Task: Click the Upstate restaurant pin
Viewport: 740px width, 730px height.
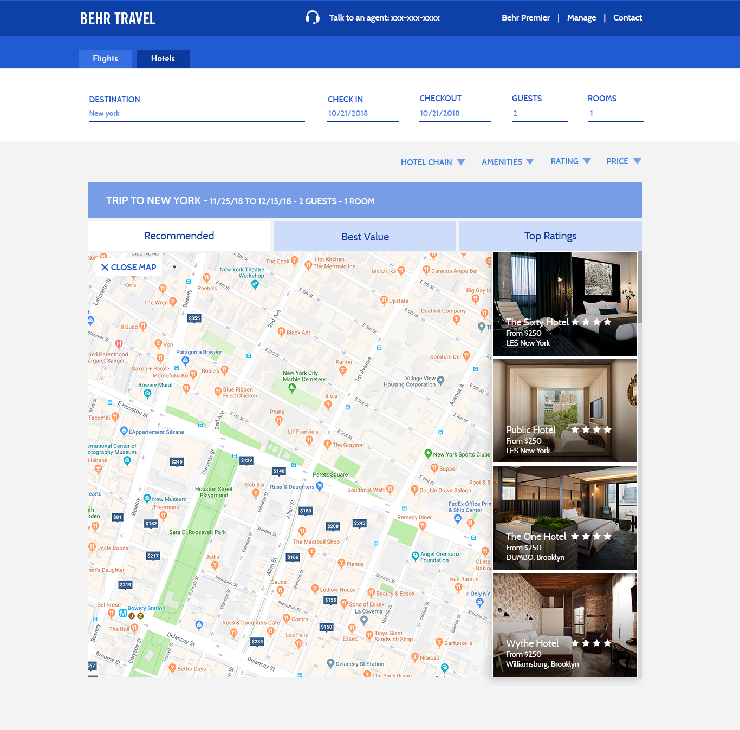Action: (x=384, y=301)
